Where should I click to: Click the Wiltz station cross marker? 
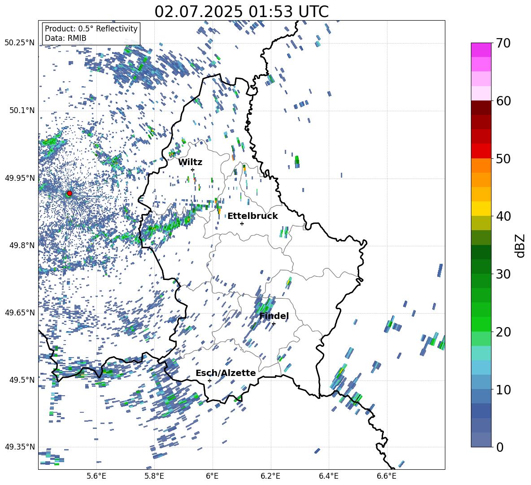193,170
